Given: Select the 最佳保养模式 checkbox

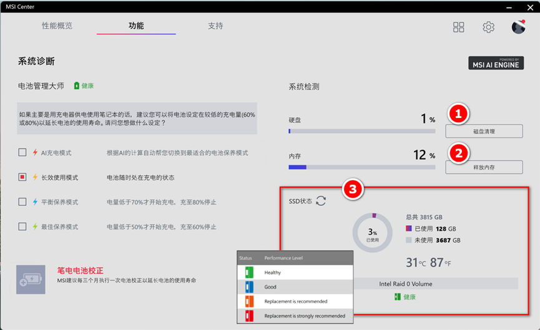Looking at the screenshot, I should tap(22, 226).
